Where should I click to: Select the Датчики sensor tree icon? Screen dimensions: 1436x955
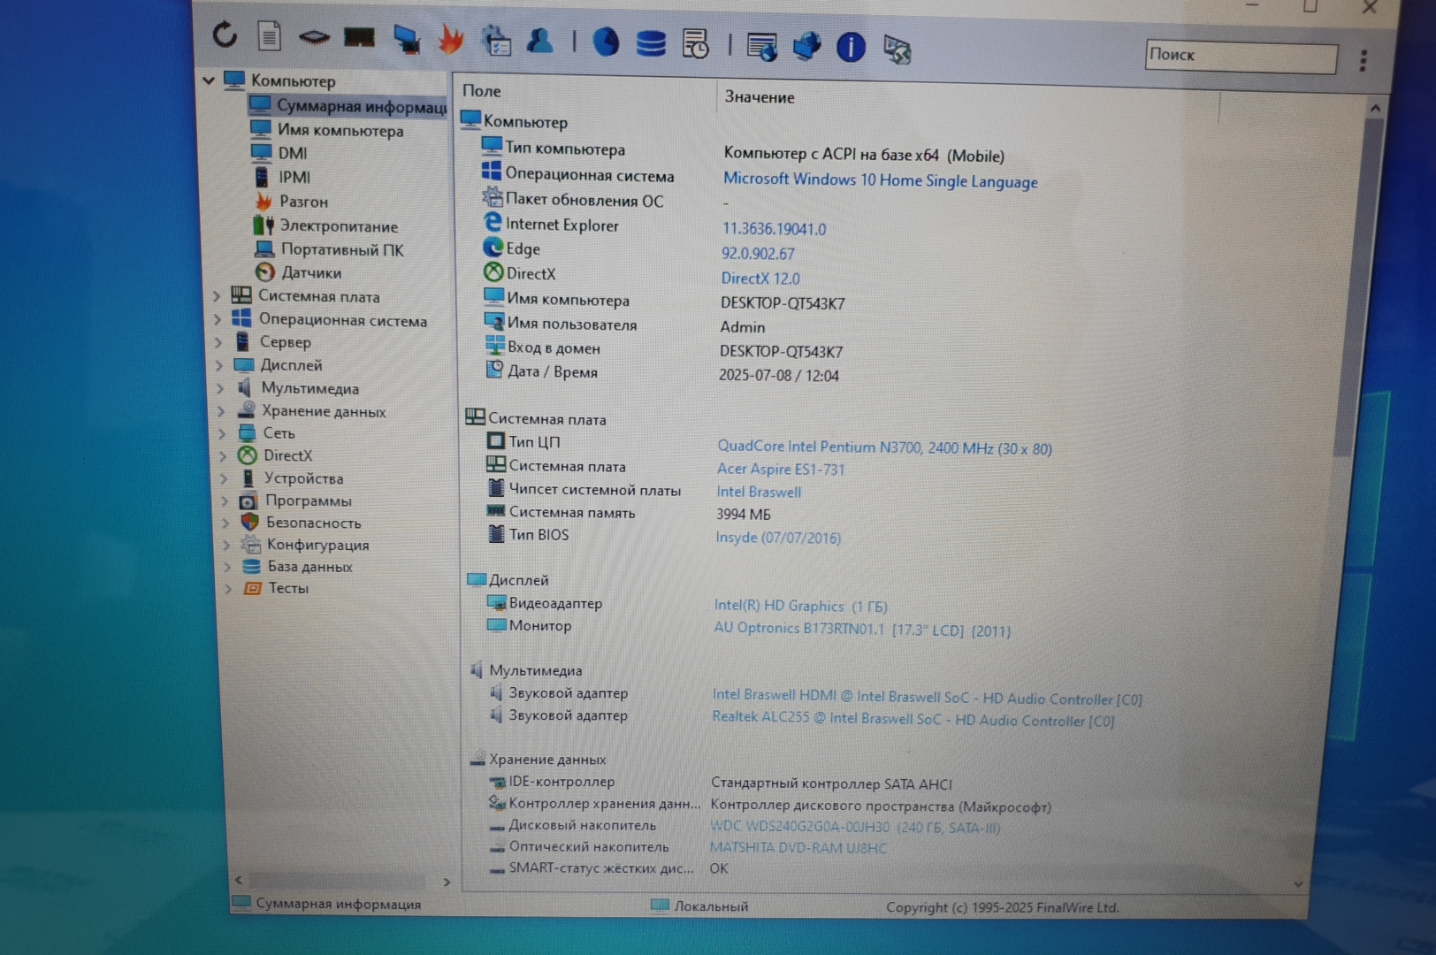pos(264,272)
